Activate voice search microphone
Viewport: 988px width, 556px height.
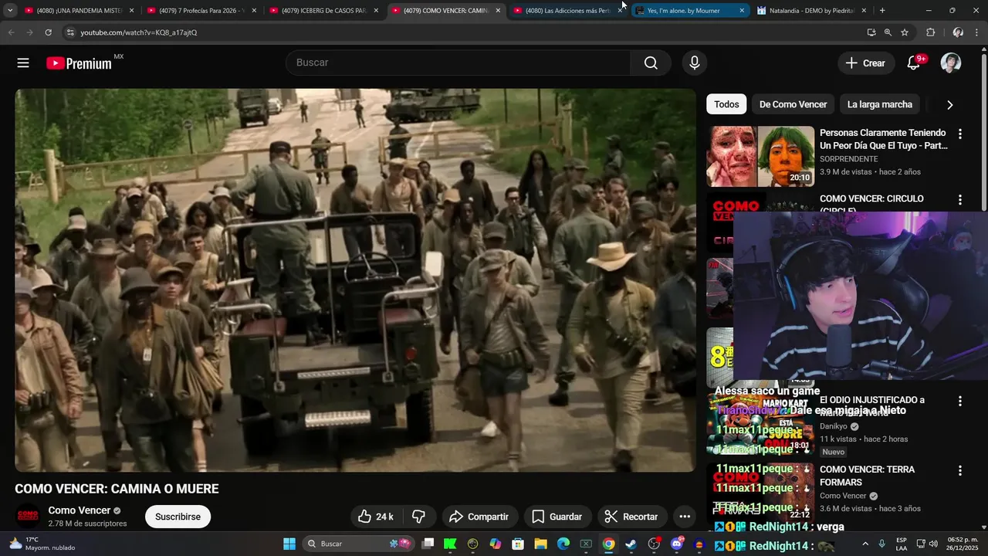pos(695,63)
